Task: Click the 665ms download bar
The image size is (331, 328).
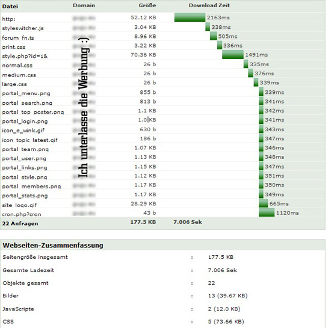Action: coord(263,203)
